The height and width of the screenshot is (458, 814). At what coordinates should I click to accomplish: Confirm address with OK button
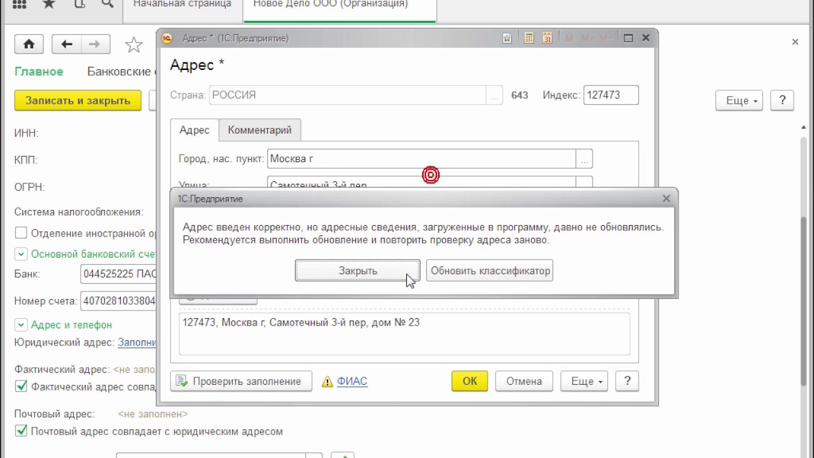pos(470,381)
